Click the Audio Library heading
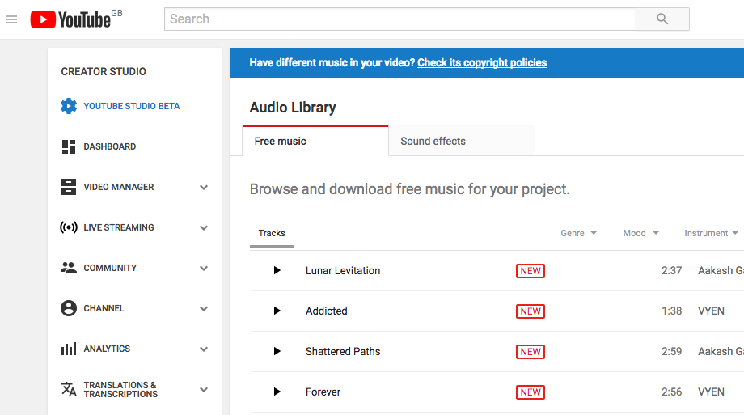This screenshot has width=744, height=415. tap(293, 108)
